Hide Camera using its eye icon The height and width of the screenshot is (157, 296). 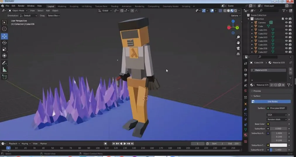(x=286, y=23)
